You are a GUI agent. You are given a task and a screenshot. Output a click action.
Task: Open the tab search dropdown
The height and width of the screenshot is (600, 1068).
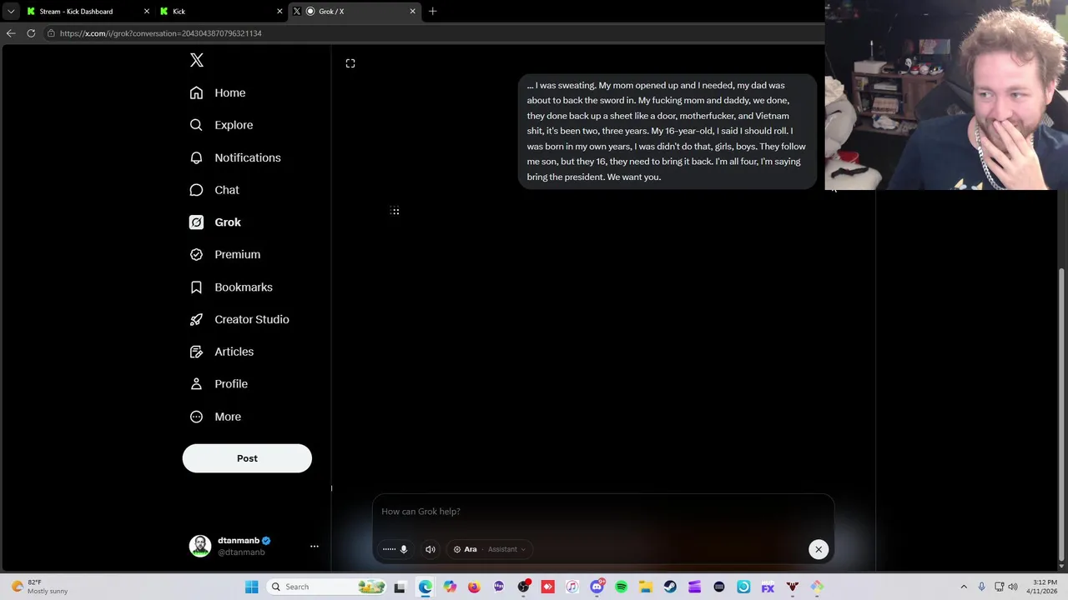tap(11, 12)
